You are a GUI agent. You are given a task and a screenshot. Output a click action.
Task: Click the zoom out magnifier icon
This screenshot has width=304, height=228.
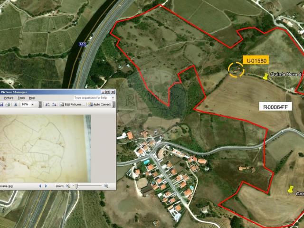tap(68, 186)
